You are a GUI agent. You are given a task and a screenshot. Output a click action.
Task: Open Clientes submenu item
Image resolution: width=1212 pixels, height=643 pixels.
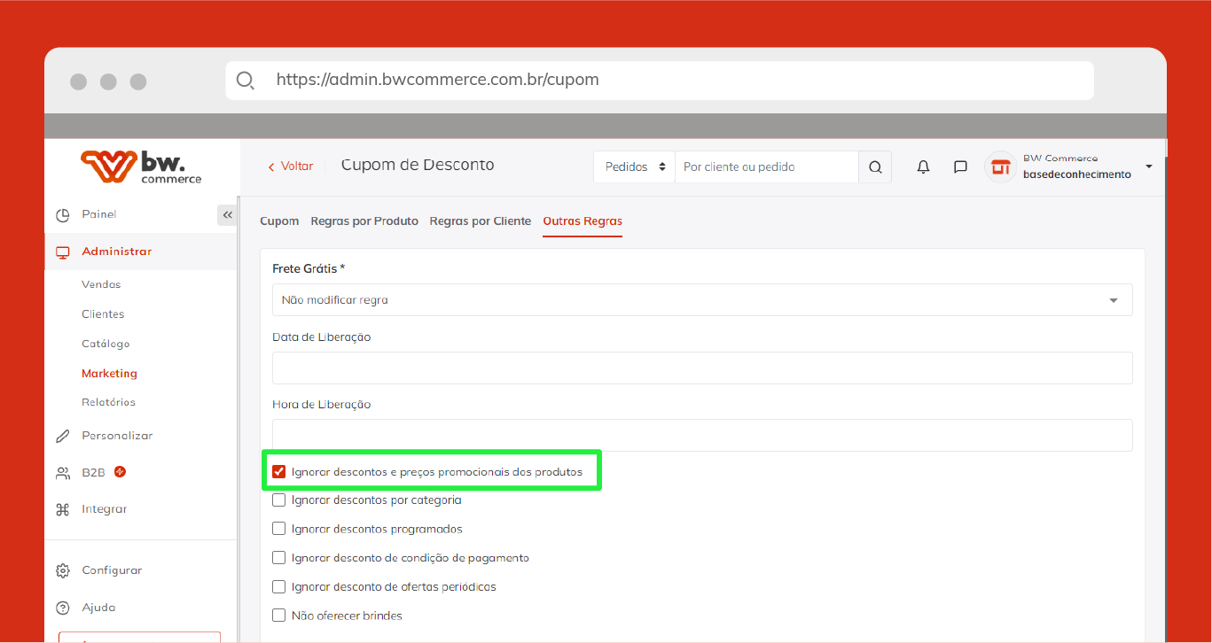coord(103,314)
